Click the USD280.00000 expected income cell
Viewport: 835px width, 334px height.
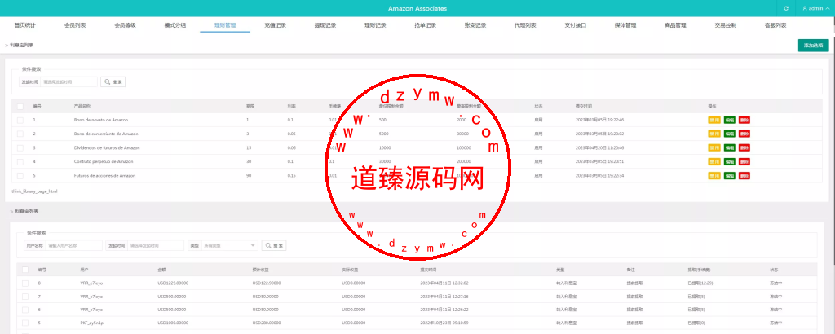[267, 323]
